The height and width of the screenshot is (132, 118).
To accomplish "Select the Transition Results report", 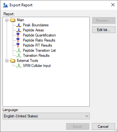I will (x=36, y=56).
